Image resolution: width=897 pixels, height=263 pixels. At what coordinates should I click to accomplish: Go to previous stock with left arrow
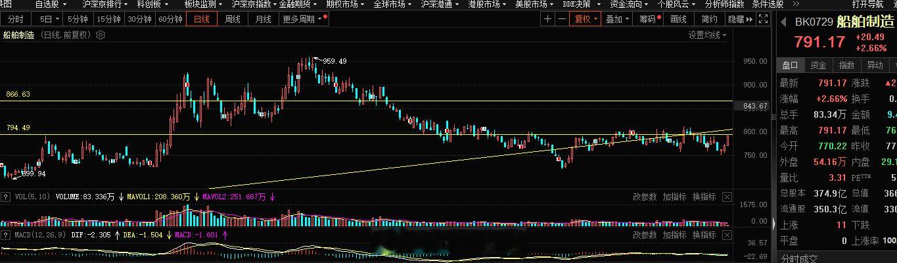pos(783,22)
